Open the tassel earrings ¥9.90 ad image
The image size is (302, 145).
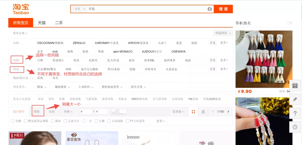tap(264, 59)
